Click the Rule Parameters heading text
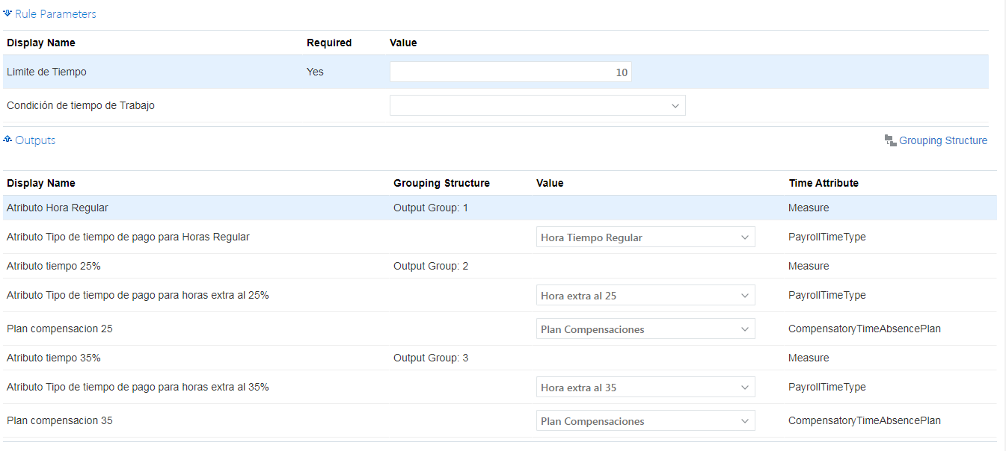 tap(55, 13)
